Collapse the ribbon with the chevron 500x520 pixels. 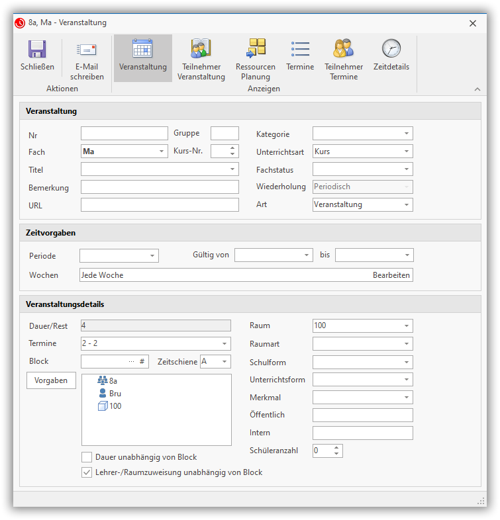pos(477,89)
